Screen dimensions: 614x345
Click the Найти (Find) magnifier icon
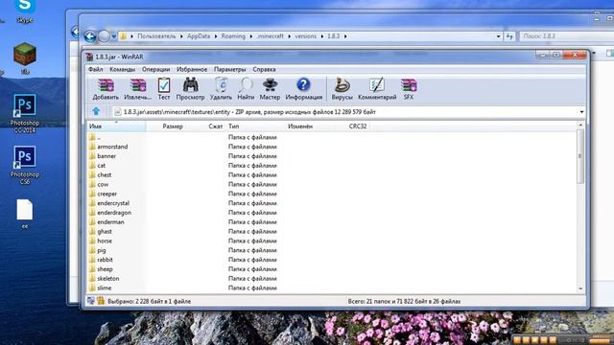(x=246, y=89)
